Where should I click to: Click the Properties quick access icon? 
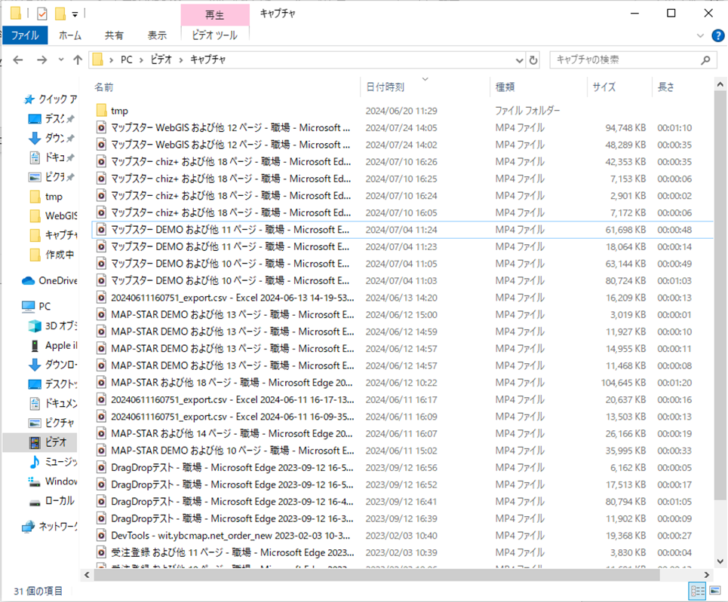point(42,14)
